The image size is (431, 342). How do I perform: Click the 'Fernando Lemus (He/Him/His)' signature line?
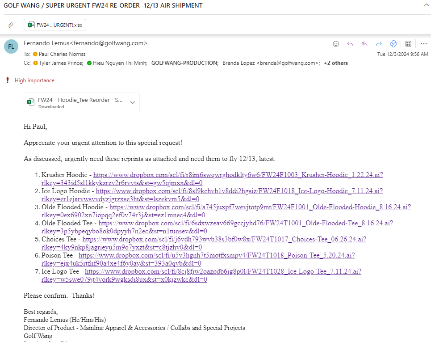tap(65, 320)
